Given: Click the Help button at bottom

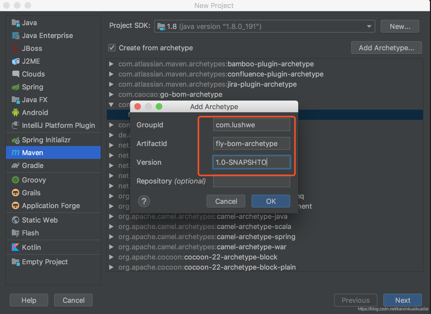Looking at the screenshot, I should [x=29, y=300].
